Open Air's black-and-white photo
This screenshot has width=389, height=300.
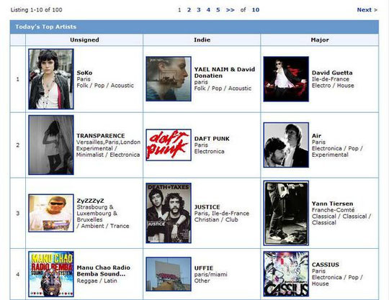pos(286,145)
